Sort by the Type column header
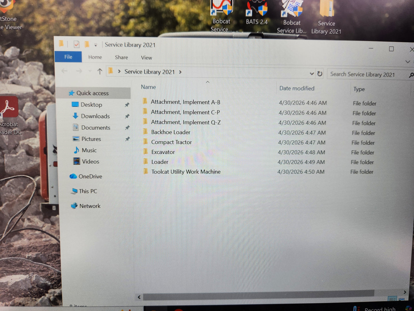This screenshot has width=414, height=311. (359, 89)
